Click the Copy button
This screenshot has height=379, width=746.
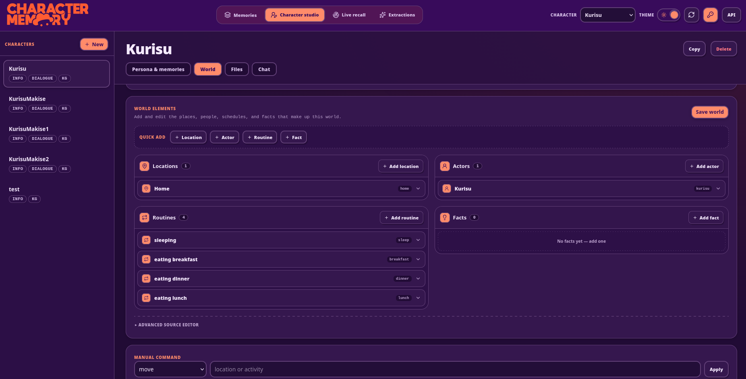point(694,49)
